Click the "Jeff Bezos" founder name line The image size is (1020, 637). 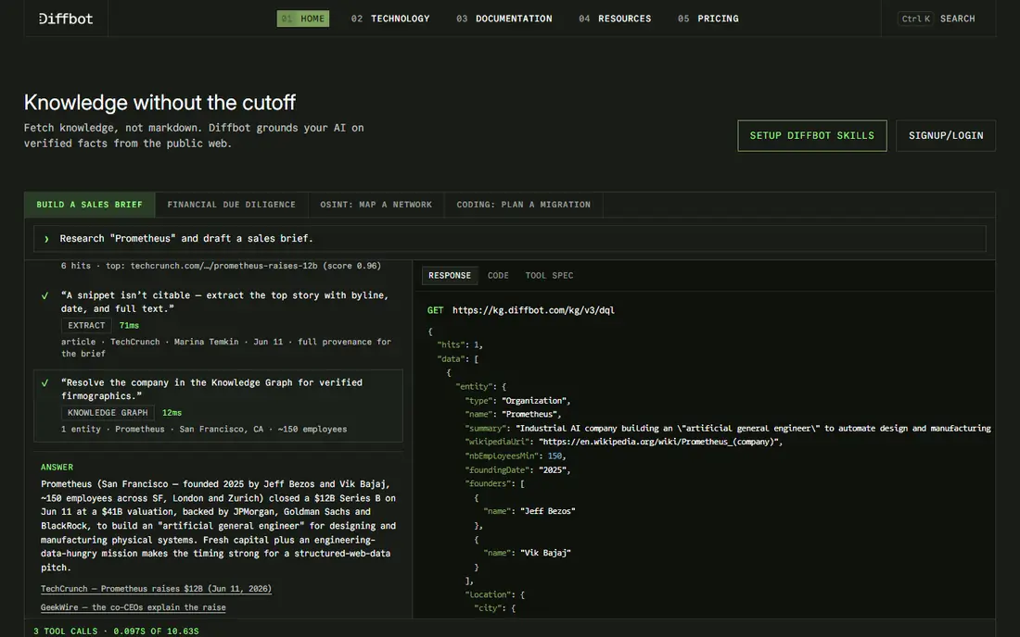529,512
